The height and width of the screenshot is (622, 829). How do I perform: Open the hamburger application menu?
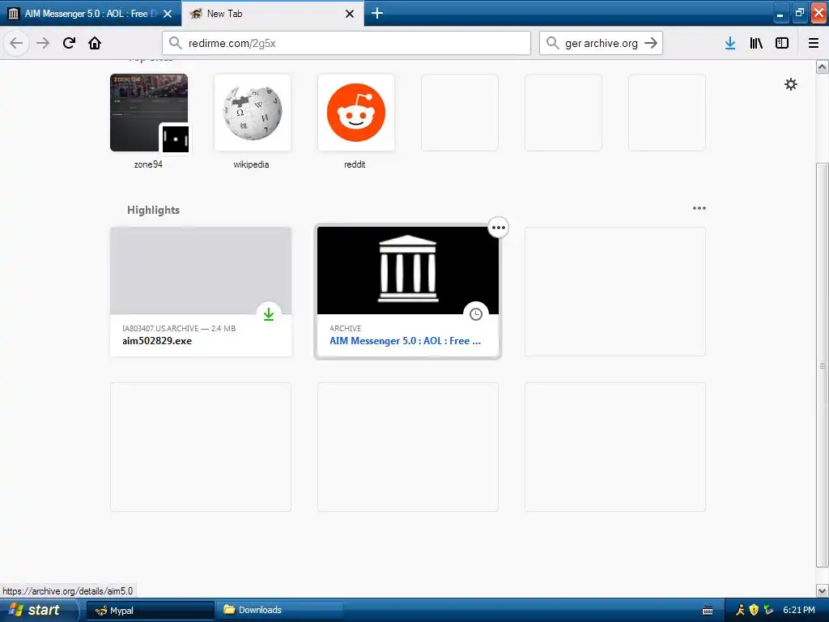pos(814,43)
